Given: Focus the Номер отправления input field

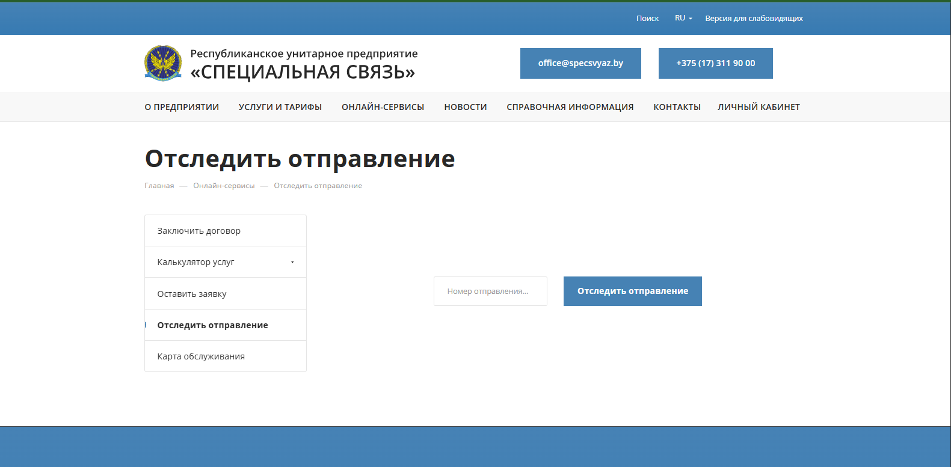Looking at the screenshot, I should 490,291.
